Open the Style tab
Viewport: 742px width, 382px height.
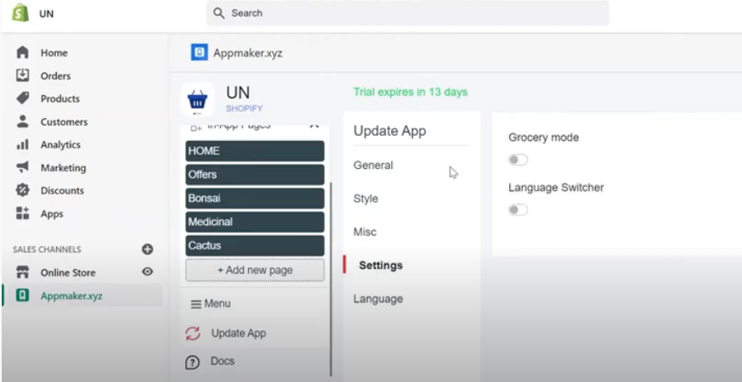pos(365,199)
